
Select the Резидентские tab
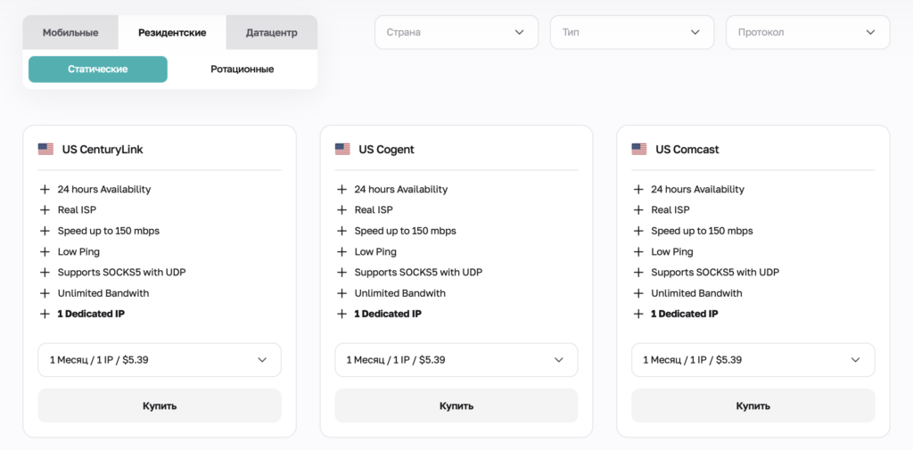[x=172, y=33]
